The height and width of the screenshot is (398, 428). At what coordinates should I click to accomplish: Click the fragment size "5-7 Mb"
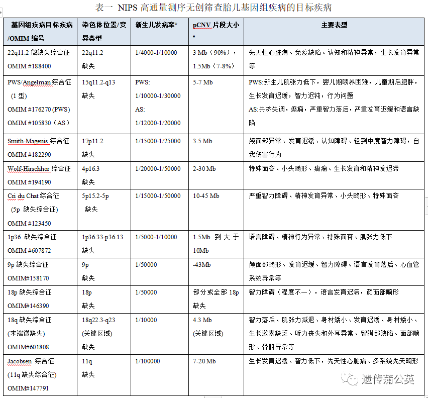pos(202,82)
